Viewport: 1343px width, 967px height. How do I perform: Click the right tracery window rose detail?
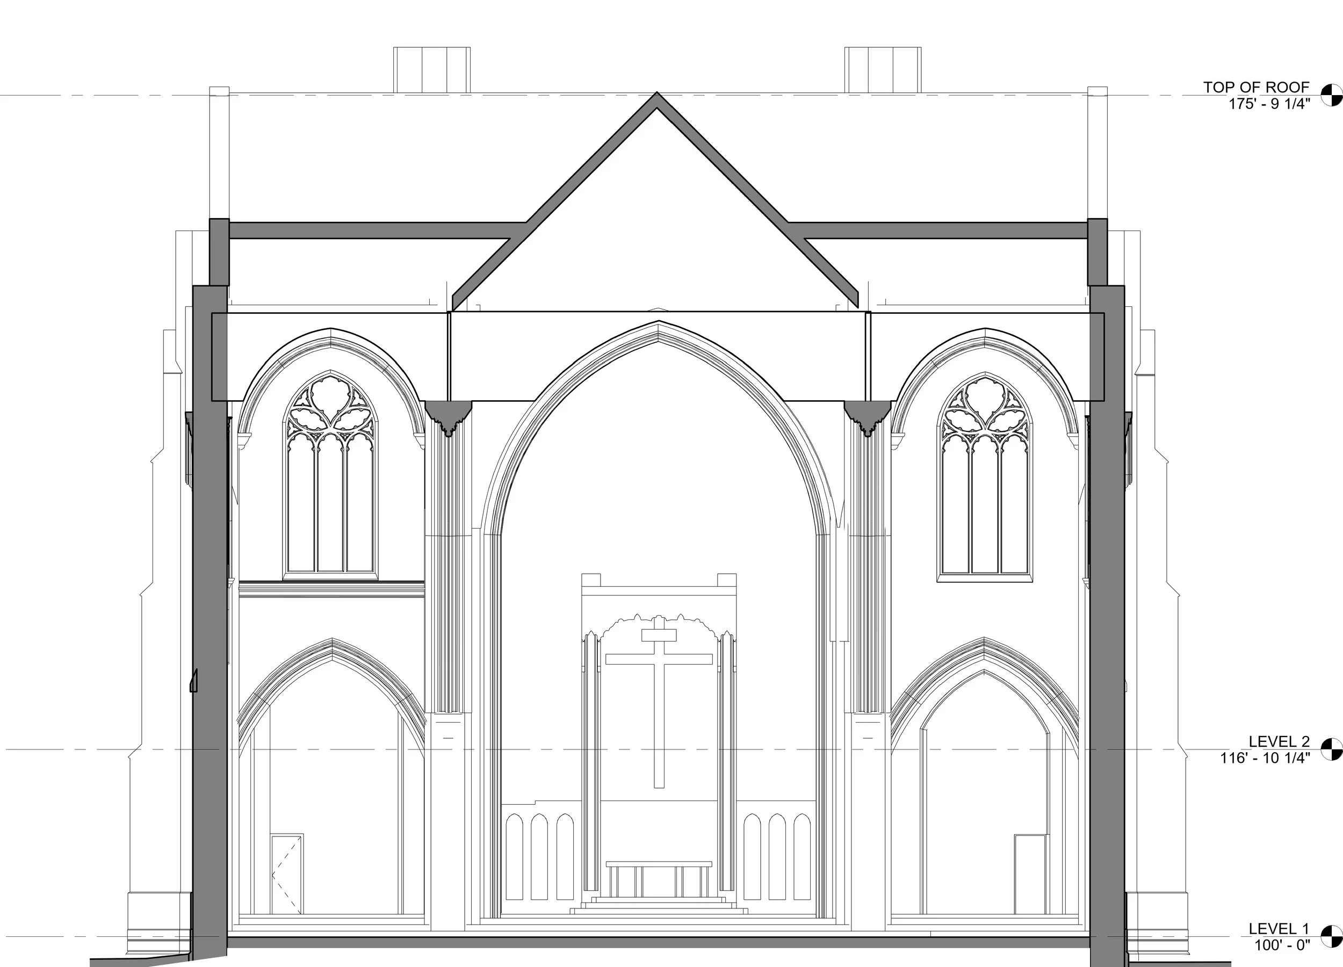pos(985,405)
